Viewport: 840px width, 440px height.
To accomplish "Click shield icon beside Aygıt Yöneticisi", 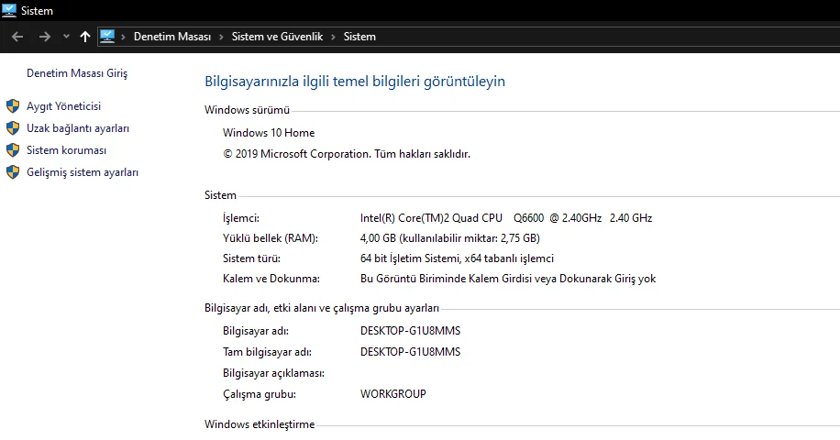I will pos(13,106).
